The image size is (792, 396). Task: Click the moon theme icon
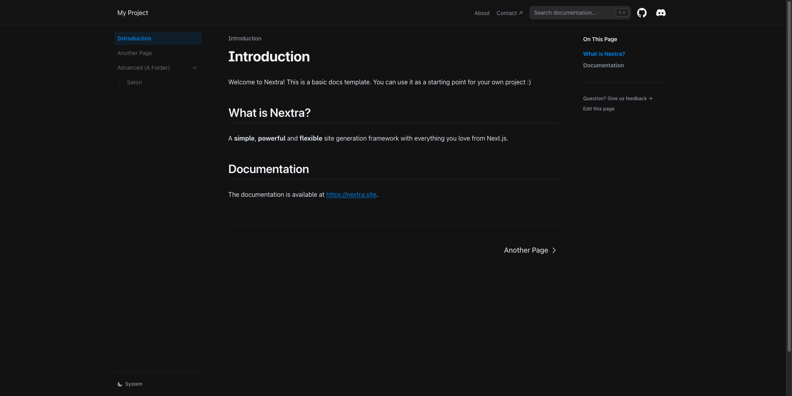pyautogui.click(x=120, y=384)
